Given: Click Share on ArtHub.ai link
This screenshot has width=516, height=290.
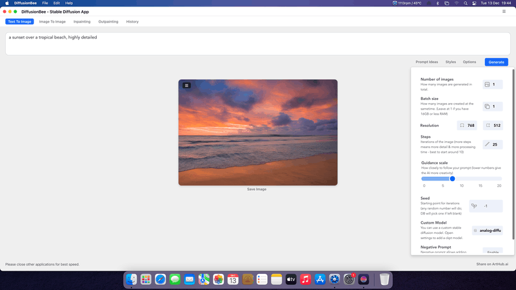Looking at the screenshot, I should (x=492, y=264).
